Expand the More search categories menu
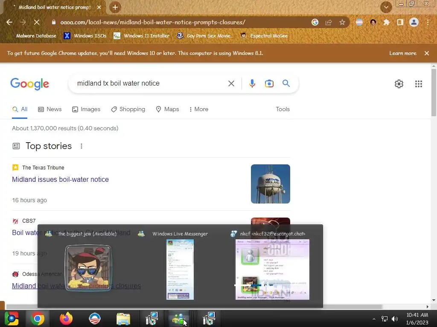 [x=199, y=109]
